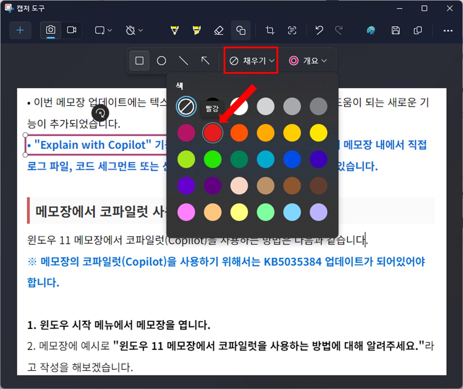Click the bottom-left corner handle of the selected shape
Image resolution: width=463 pixels, height=389 pixels.
[25, 154]
